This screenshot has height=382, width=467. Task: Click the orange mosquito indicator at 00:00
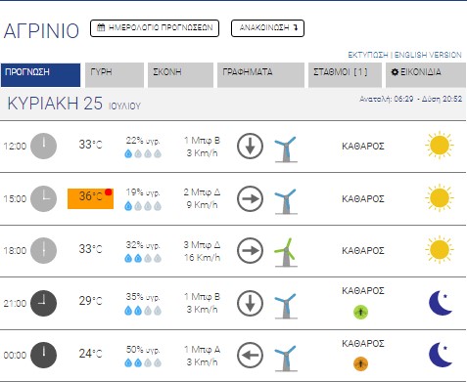pyautogui.click(x=360, y=363)
